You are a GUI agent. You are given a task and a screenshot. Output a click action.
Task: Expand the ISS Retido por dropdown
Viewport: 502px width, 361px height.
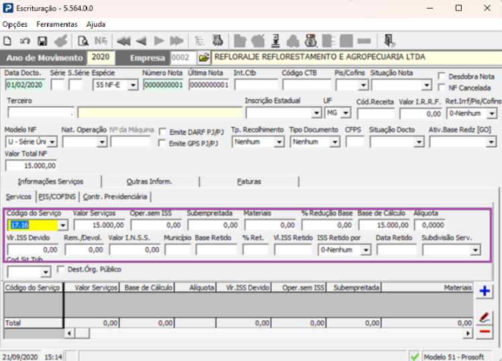(366, 250)
